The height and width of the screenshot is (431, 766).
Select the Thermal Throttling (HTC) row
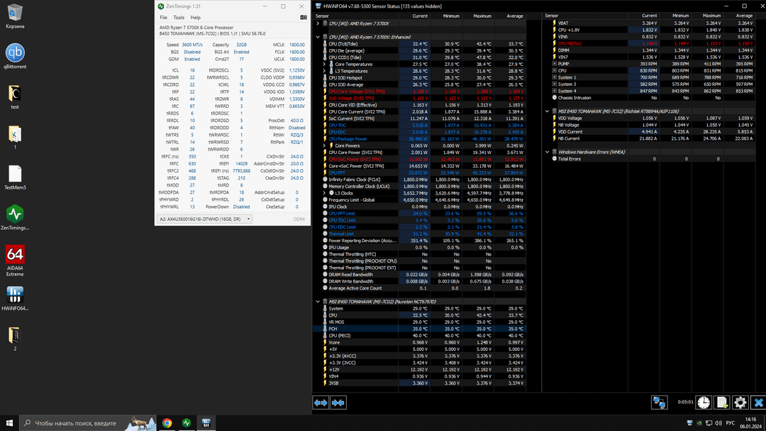click(x=419, y=254)
